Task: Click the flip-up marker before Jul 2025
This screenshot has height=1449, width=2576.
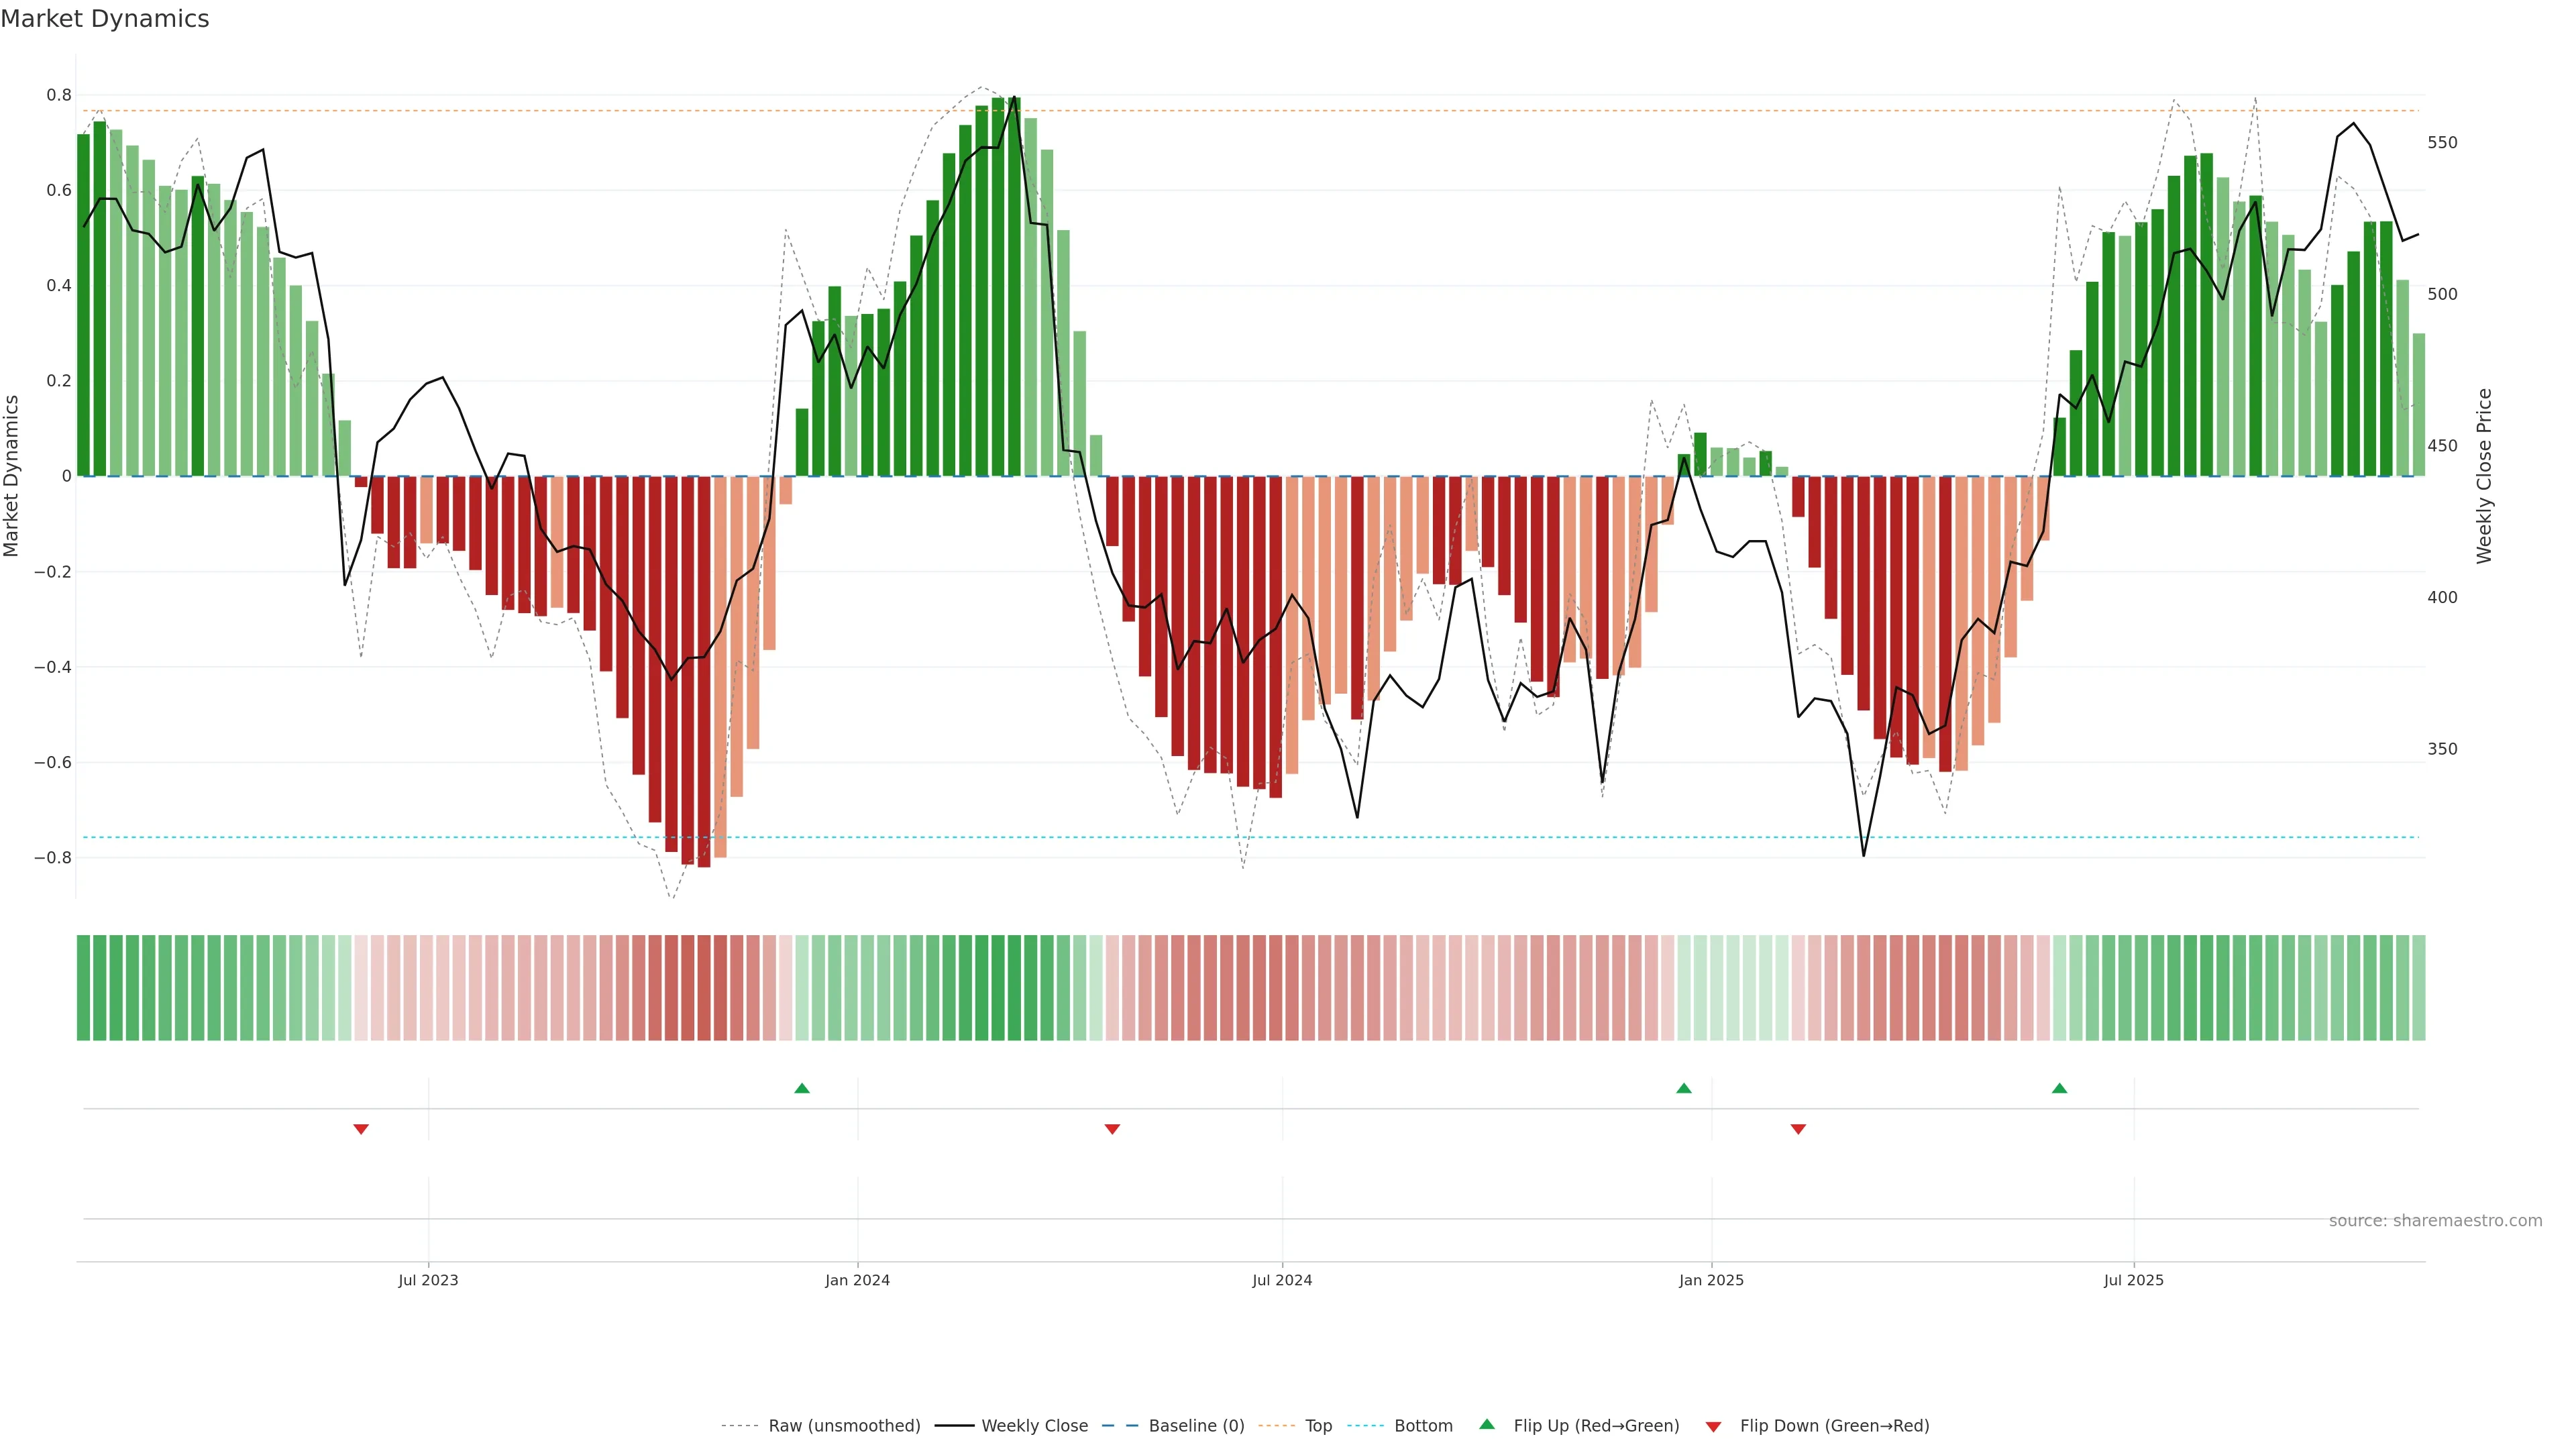Action: pos(2059,1088)
